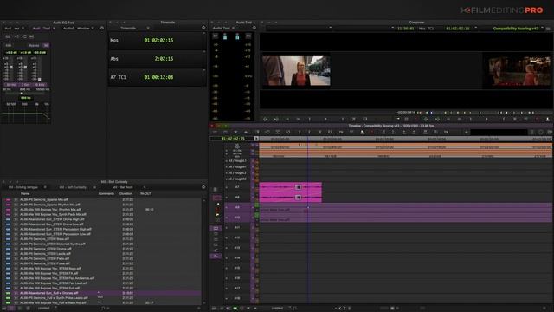Play the source monitor clip
Screen dimensions: 554x312
pyautogui.click(x=325, y=120)
